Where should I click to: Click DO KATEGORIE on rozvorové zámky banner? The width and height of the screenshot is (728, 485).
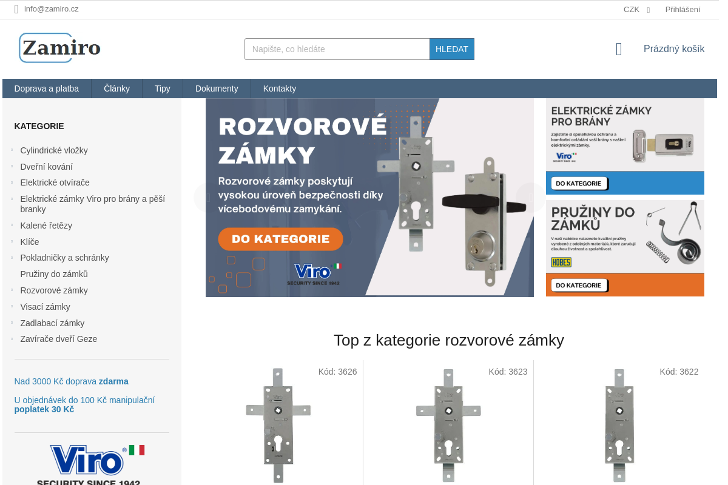280,239
